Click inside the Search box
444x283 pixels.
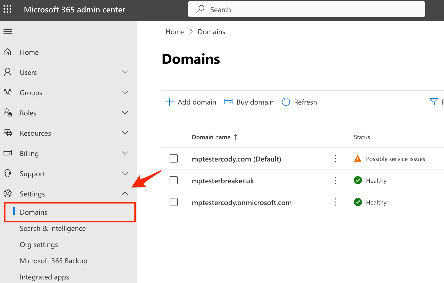click(x=306, y=9)
